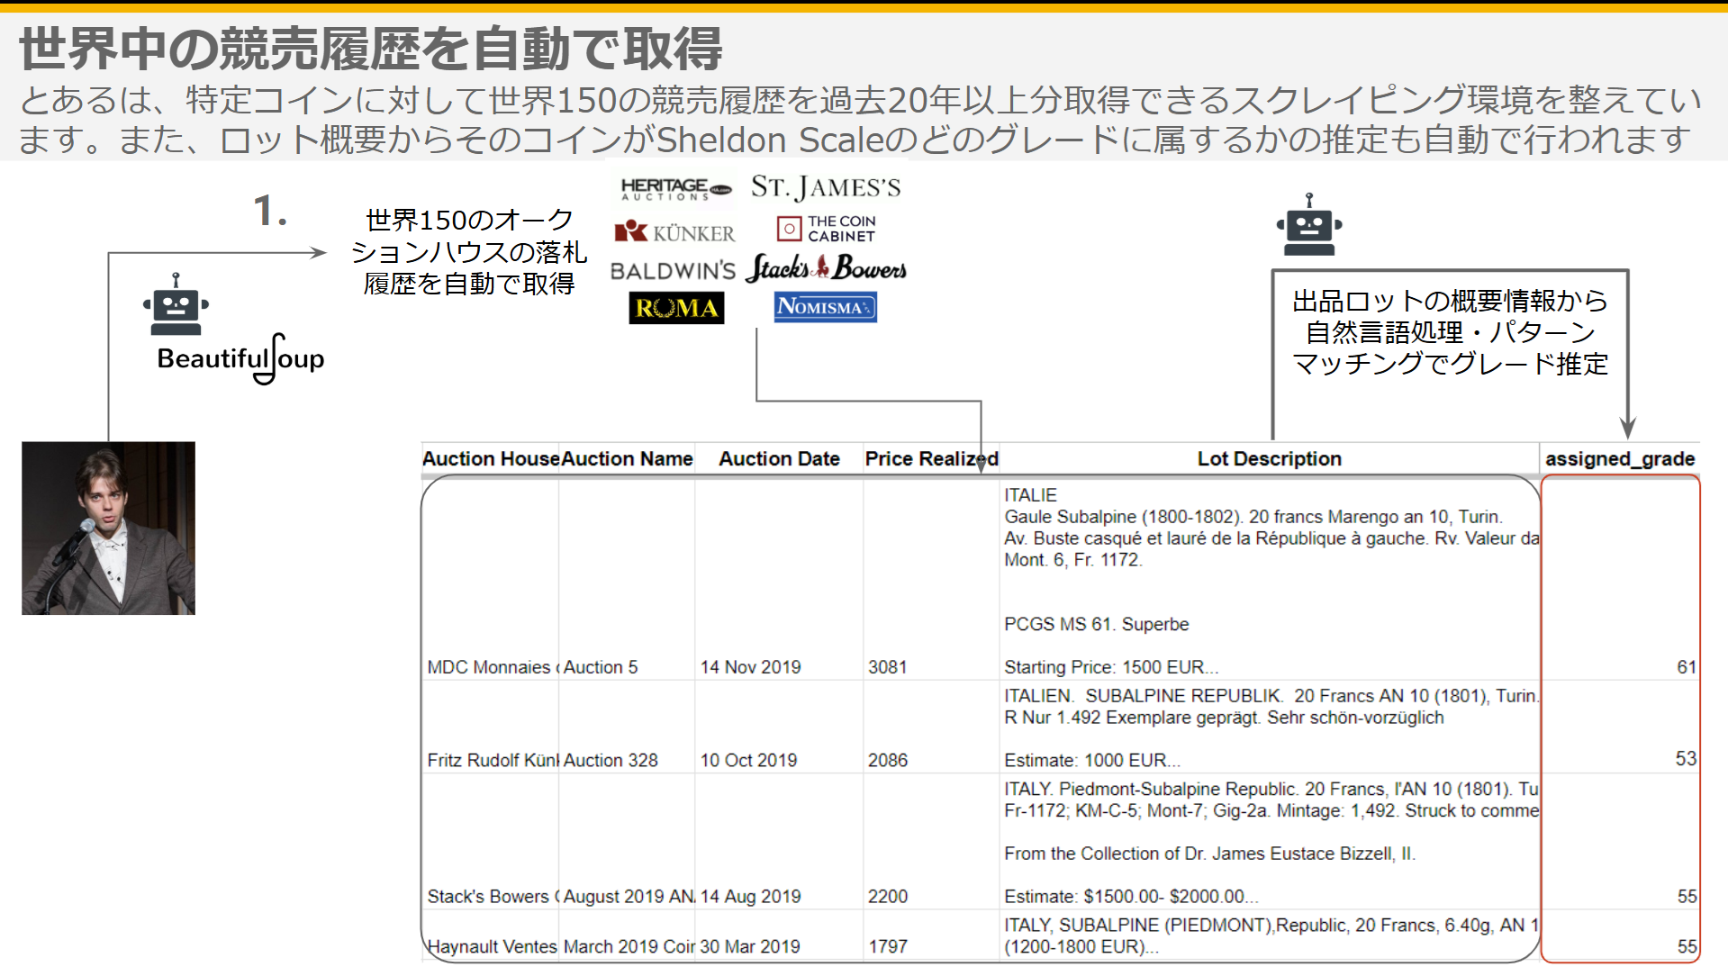
Task: Click the robot icon above BeautifulSoup
Action: coord(176,304)
